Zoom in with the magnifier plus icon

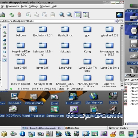61,15
